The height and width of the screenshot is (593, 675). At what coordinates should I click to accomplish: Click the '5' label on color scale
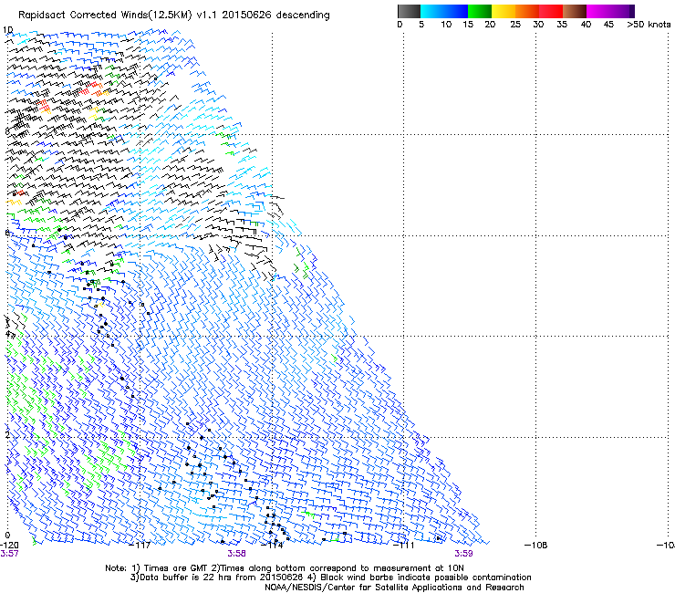click(x=421, y=25)
